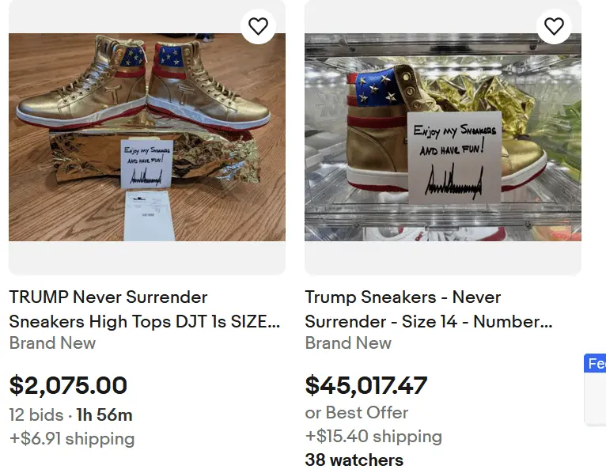Image resolution: width=606 pixels, height=473 pixels.
Task: Add the $2,075.00 sneaker listing to watchlist
Action: point(258,26)
